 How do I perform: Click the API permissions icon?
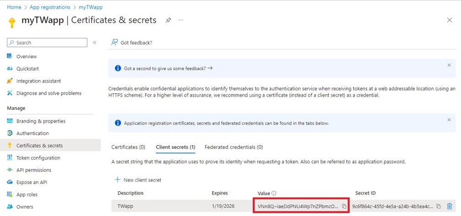[x=10, y=170]
